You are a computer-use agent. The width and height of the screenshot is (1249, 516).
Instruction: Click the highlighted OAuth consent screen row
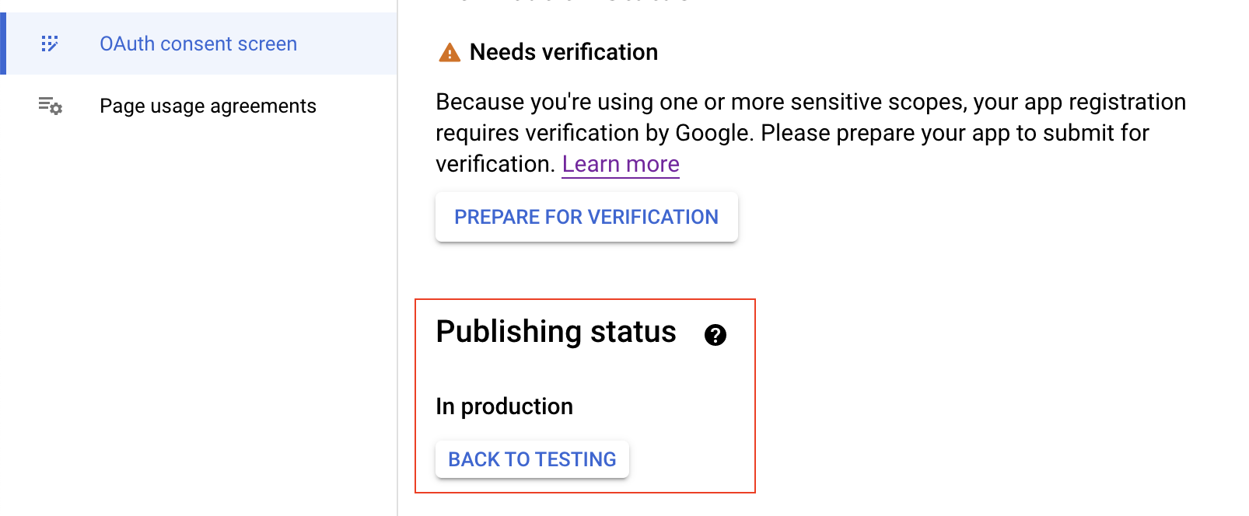(198, 44)
